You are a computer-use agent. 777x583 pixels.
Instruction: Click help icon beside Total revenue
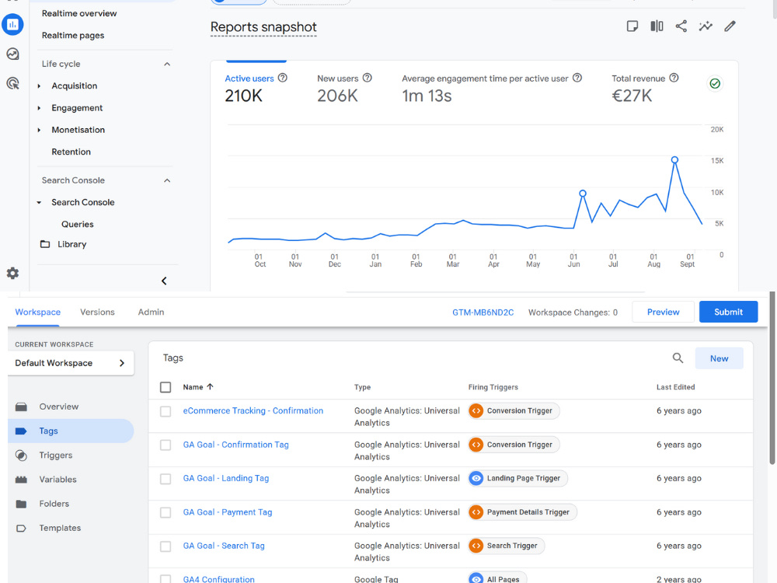pyautogui.click(x=674, y=78)
